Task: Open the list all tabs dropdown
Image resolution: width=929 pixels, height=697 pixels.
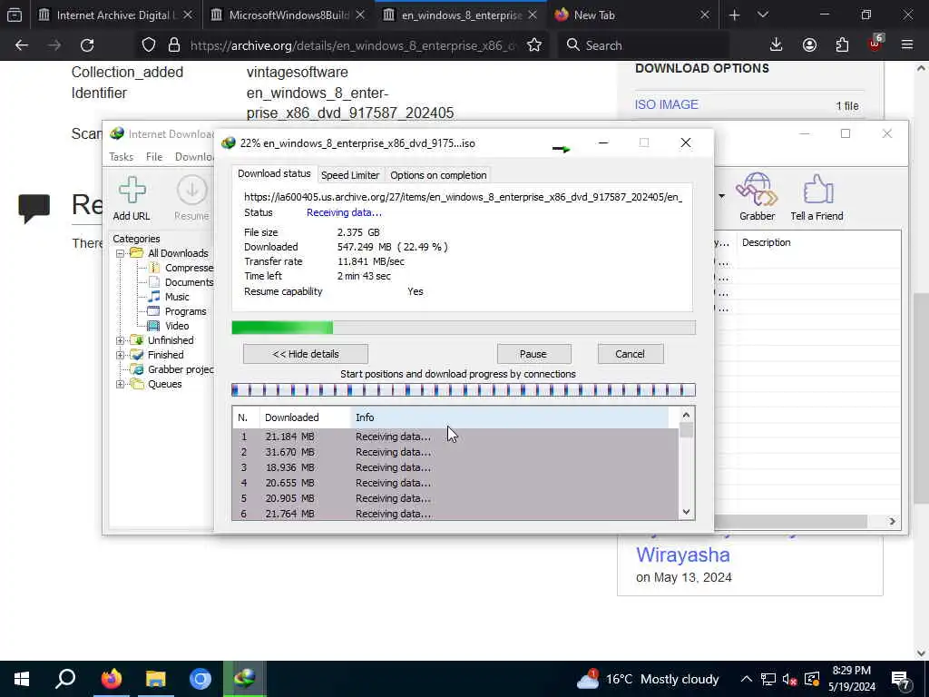Action: point(762,15)
